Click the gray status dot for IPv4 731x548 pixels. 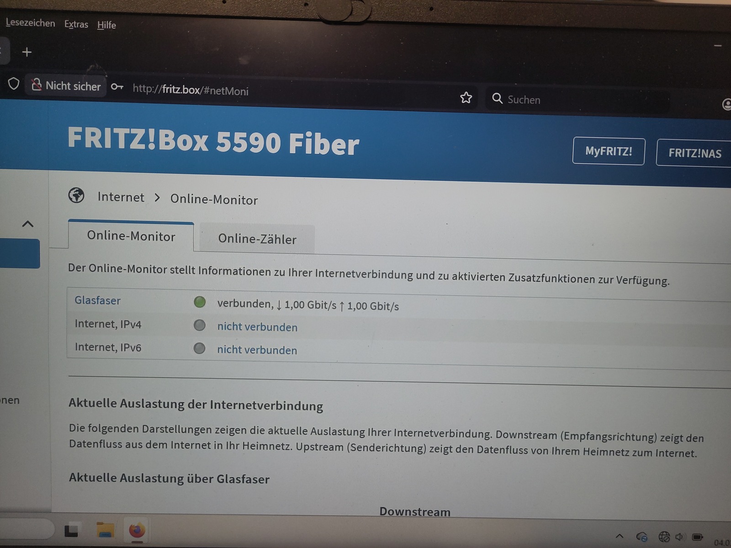click(200, 325)
